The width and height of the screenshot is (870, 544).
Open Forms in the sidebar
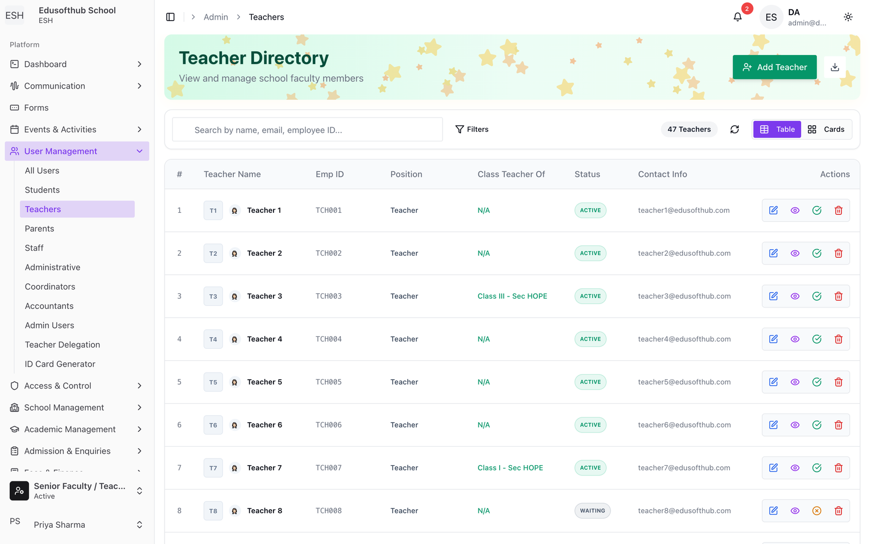(77, 108)
